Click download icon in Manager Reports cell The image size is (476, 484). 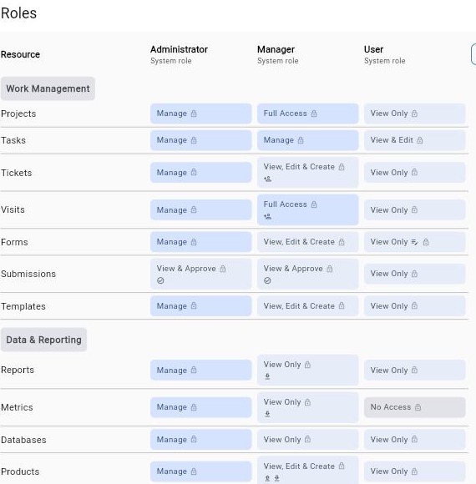click(267, 376)
